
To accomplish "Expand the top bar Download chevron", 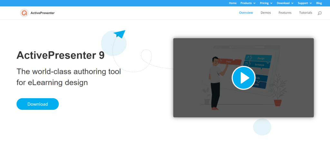I will [292, 3].
